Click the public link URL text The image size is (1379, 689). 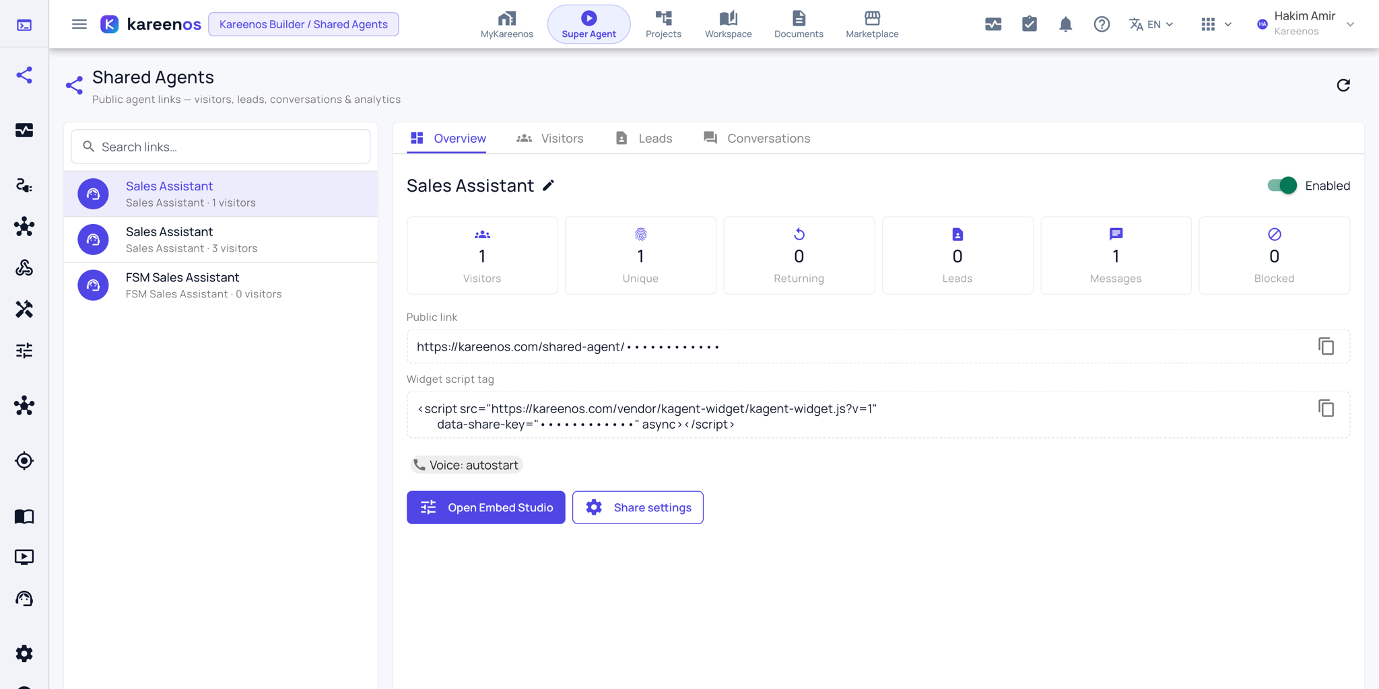[568, 347]
